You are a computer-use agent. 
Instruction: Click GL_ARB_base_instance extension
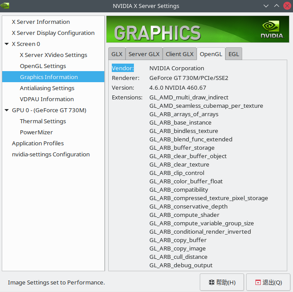[180, 122]
